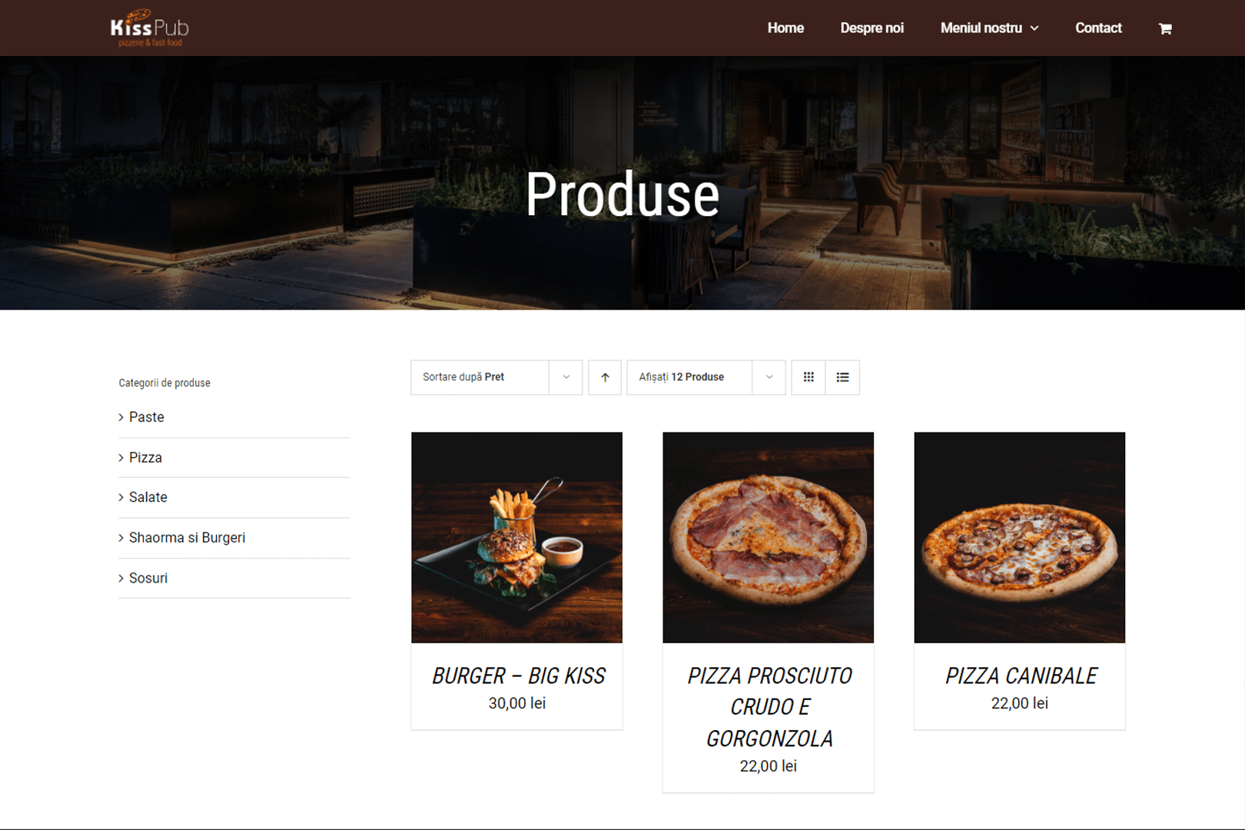Click the KissPub logo
Viewport: 1245px width, 830px height.
click(150, 28)
